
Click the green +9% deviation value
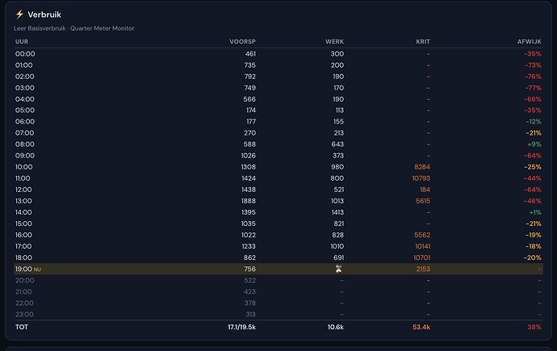(x=534, y=144)
